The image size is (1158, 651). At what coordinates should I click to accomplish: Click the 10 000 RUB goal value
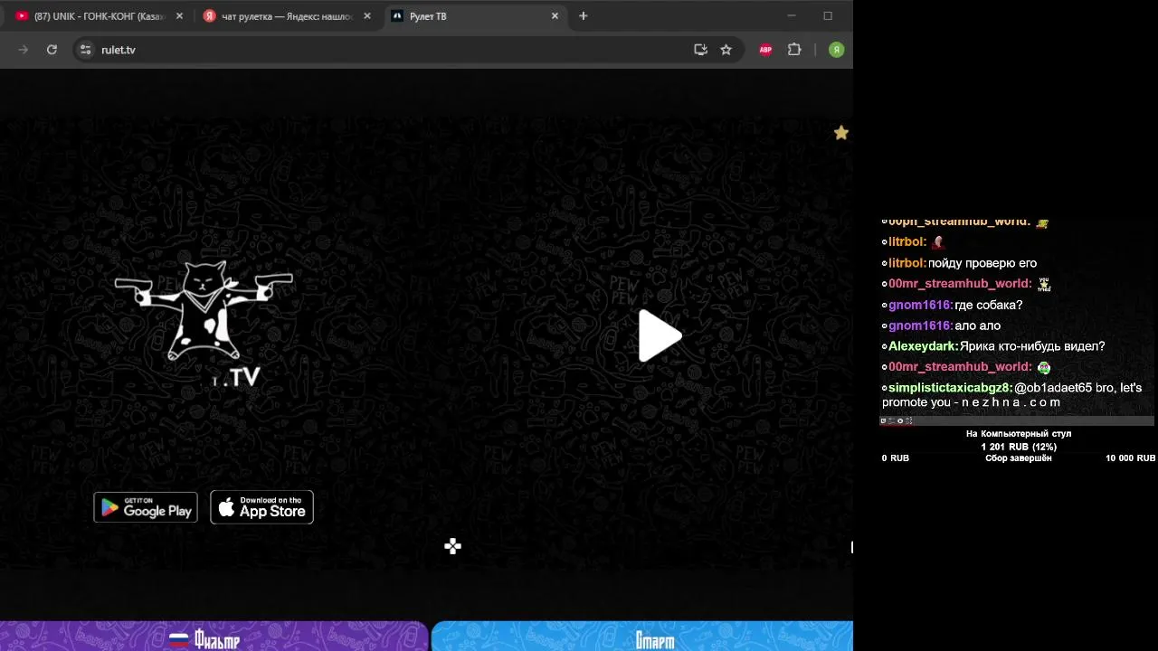click(x=1130, y=458)
